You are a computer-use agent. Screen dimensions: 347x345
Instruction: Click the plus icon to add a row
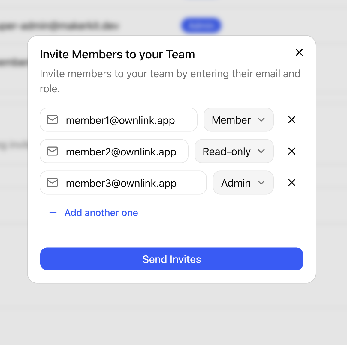pos(53,213)
